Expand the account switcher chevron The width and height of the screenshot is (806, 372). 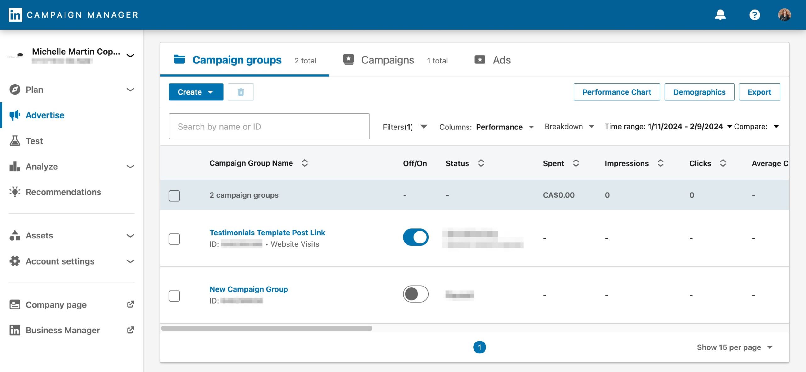tap(130, 56)
